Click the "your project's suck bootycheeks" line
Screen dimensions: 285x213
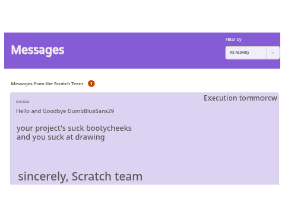(x=74, y=128)
